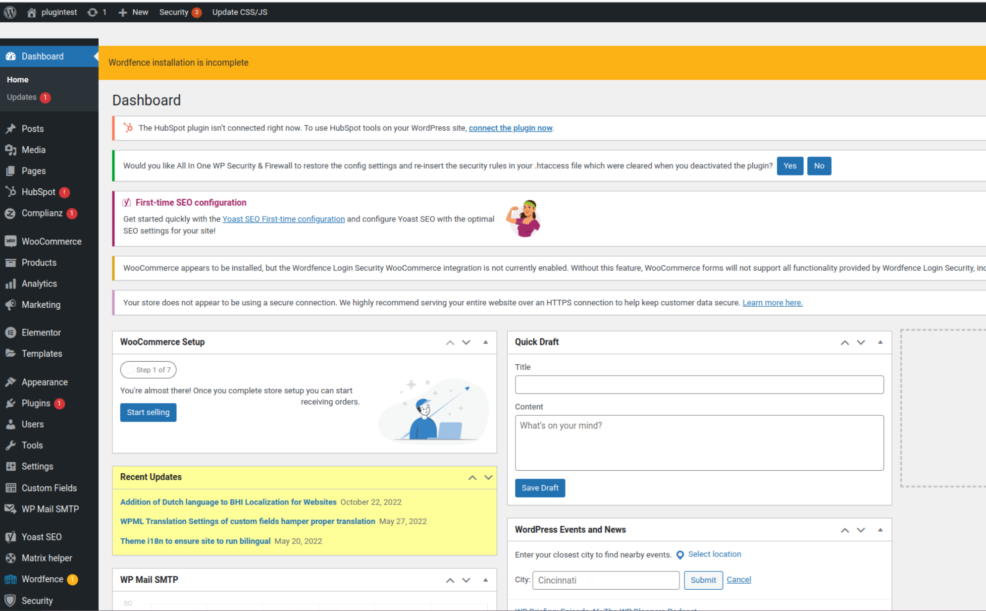Click the WordPress logo in the admin bar
The width and height of the screenshot is (986, 611).
coord(10,12)
